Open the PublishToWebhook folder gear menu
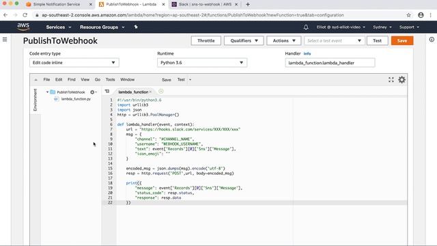 (x=93, y=92)
